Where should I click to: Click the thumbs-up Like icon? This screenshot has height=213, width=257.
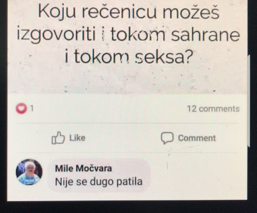pos(58,138)
